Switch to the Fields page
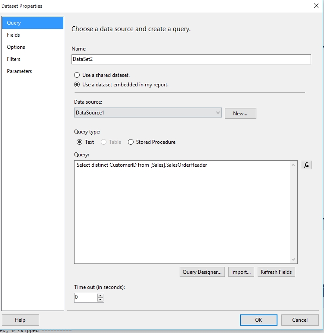Image resolution: width=324 pixels, height=333 pixels. point(13,35)
